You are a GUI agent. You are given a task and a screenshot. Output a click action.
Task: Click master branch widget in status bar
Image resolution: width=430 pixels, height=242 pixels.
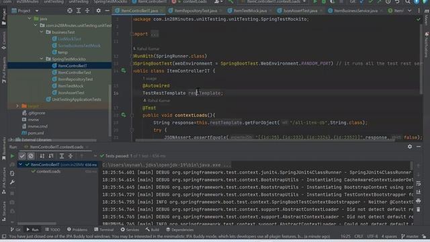point(410,236)
